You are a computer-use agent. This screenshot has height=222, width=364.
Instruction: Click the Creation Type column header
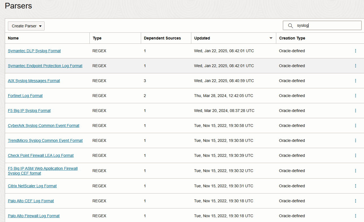(292, 38)
